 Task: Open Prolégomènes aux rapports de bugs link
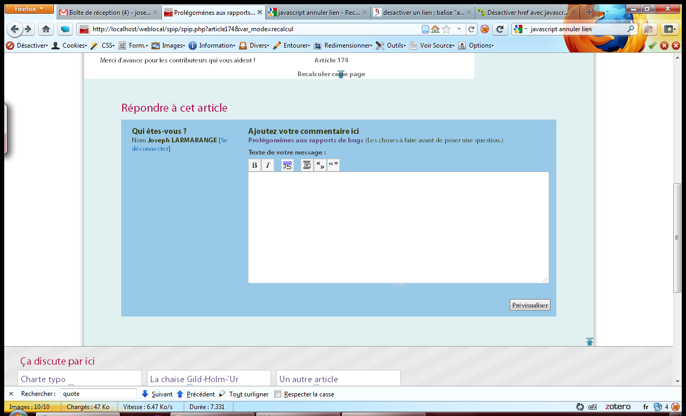click(x=306, y=140)
